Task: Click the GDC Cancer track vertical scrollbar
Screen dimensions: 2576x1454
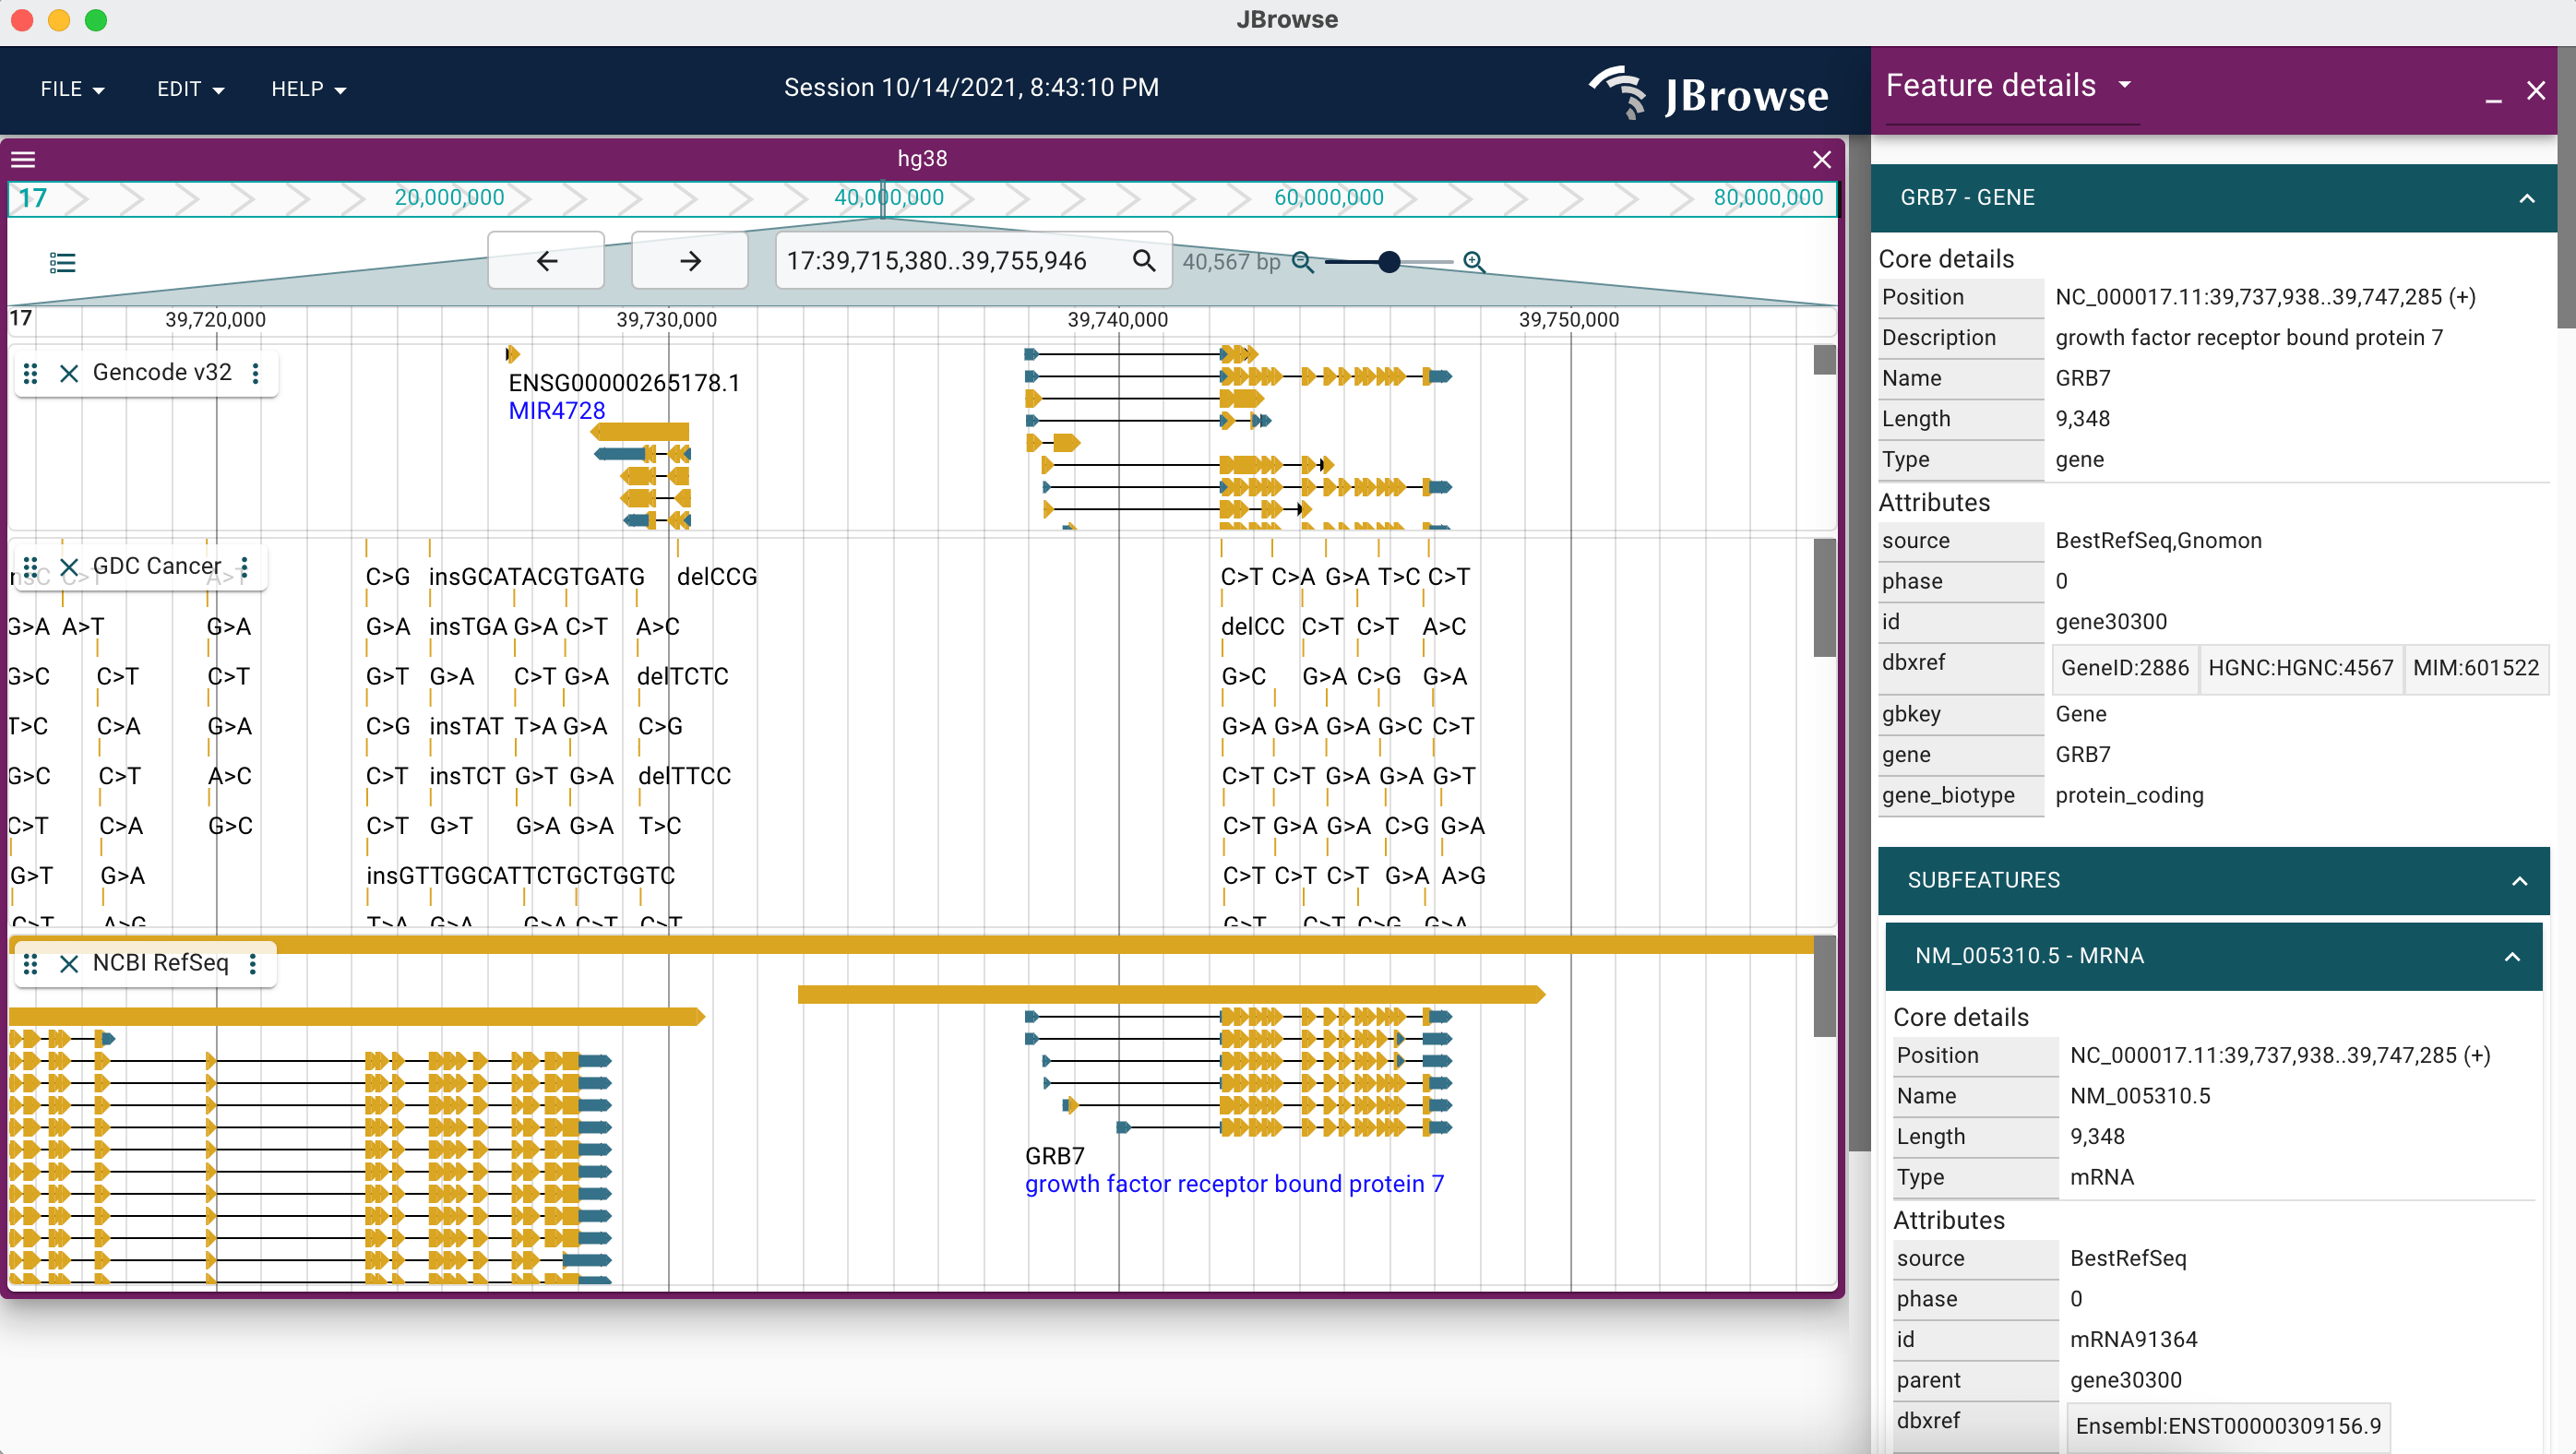Action: coord(1824,597)
